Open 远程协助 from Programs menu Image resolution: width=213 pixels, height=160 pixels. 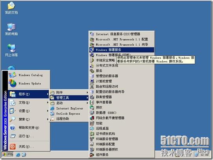pos(69,119)
